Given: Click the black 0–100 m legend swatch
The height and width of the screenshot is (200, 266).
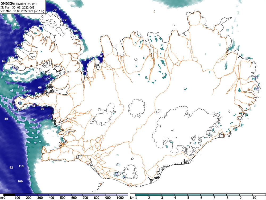Looking at the screenshot, I should coord(9,195).
